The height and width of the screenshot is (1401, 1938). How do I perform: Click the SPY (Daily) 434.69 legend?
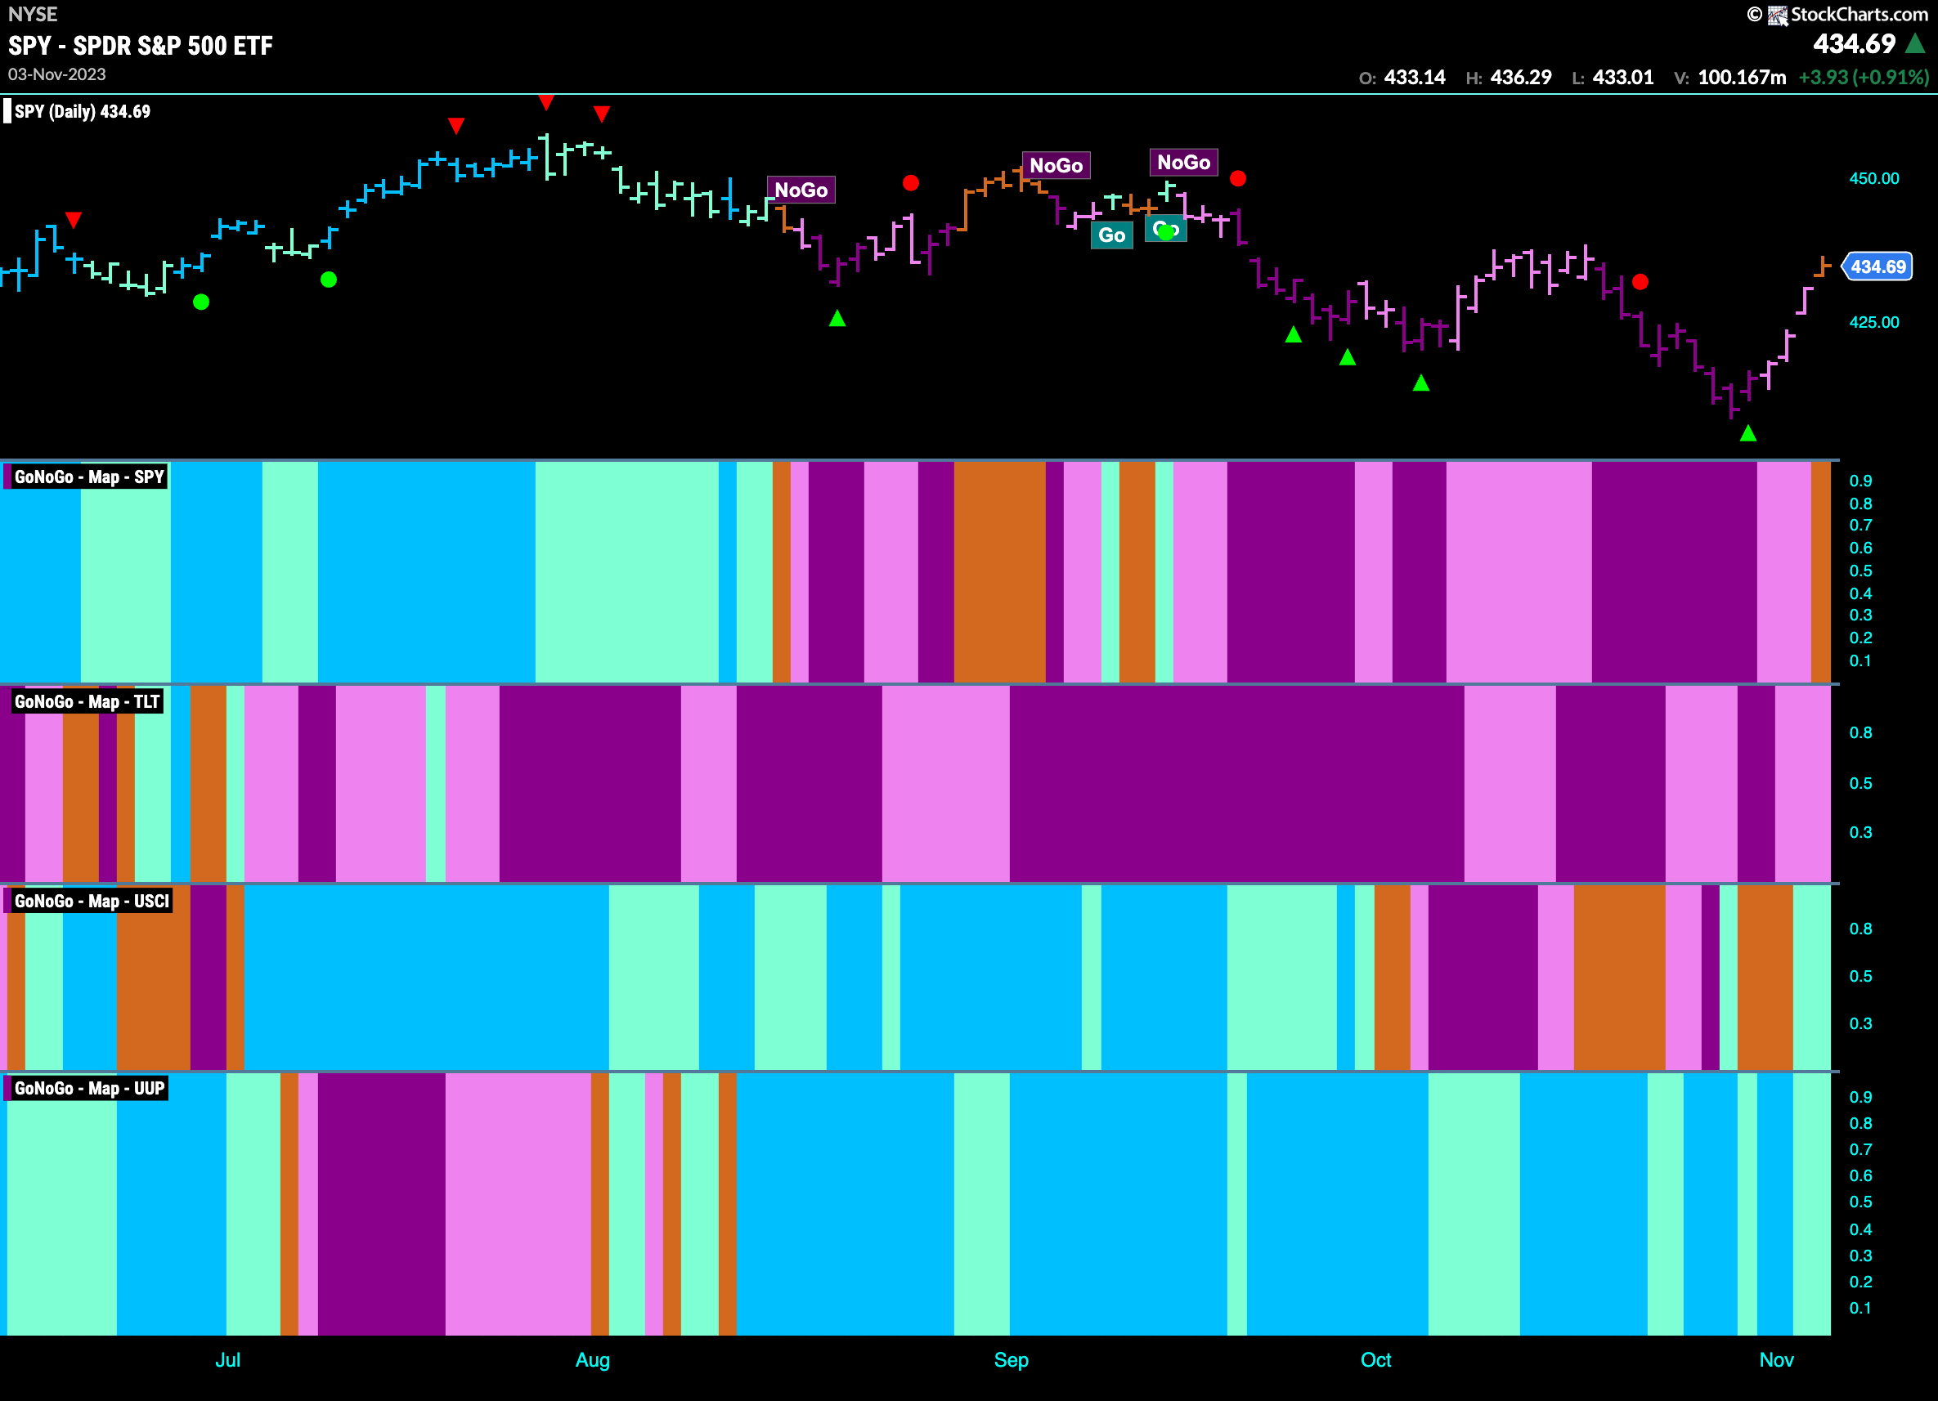[82, 112]
